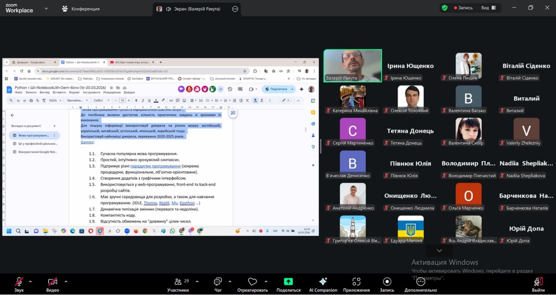Expand audio options arrow beside Звук

31,281
